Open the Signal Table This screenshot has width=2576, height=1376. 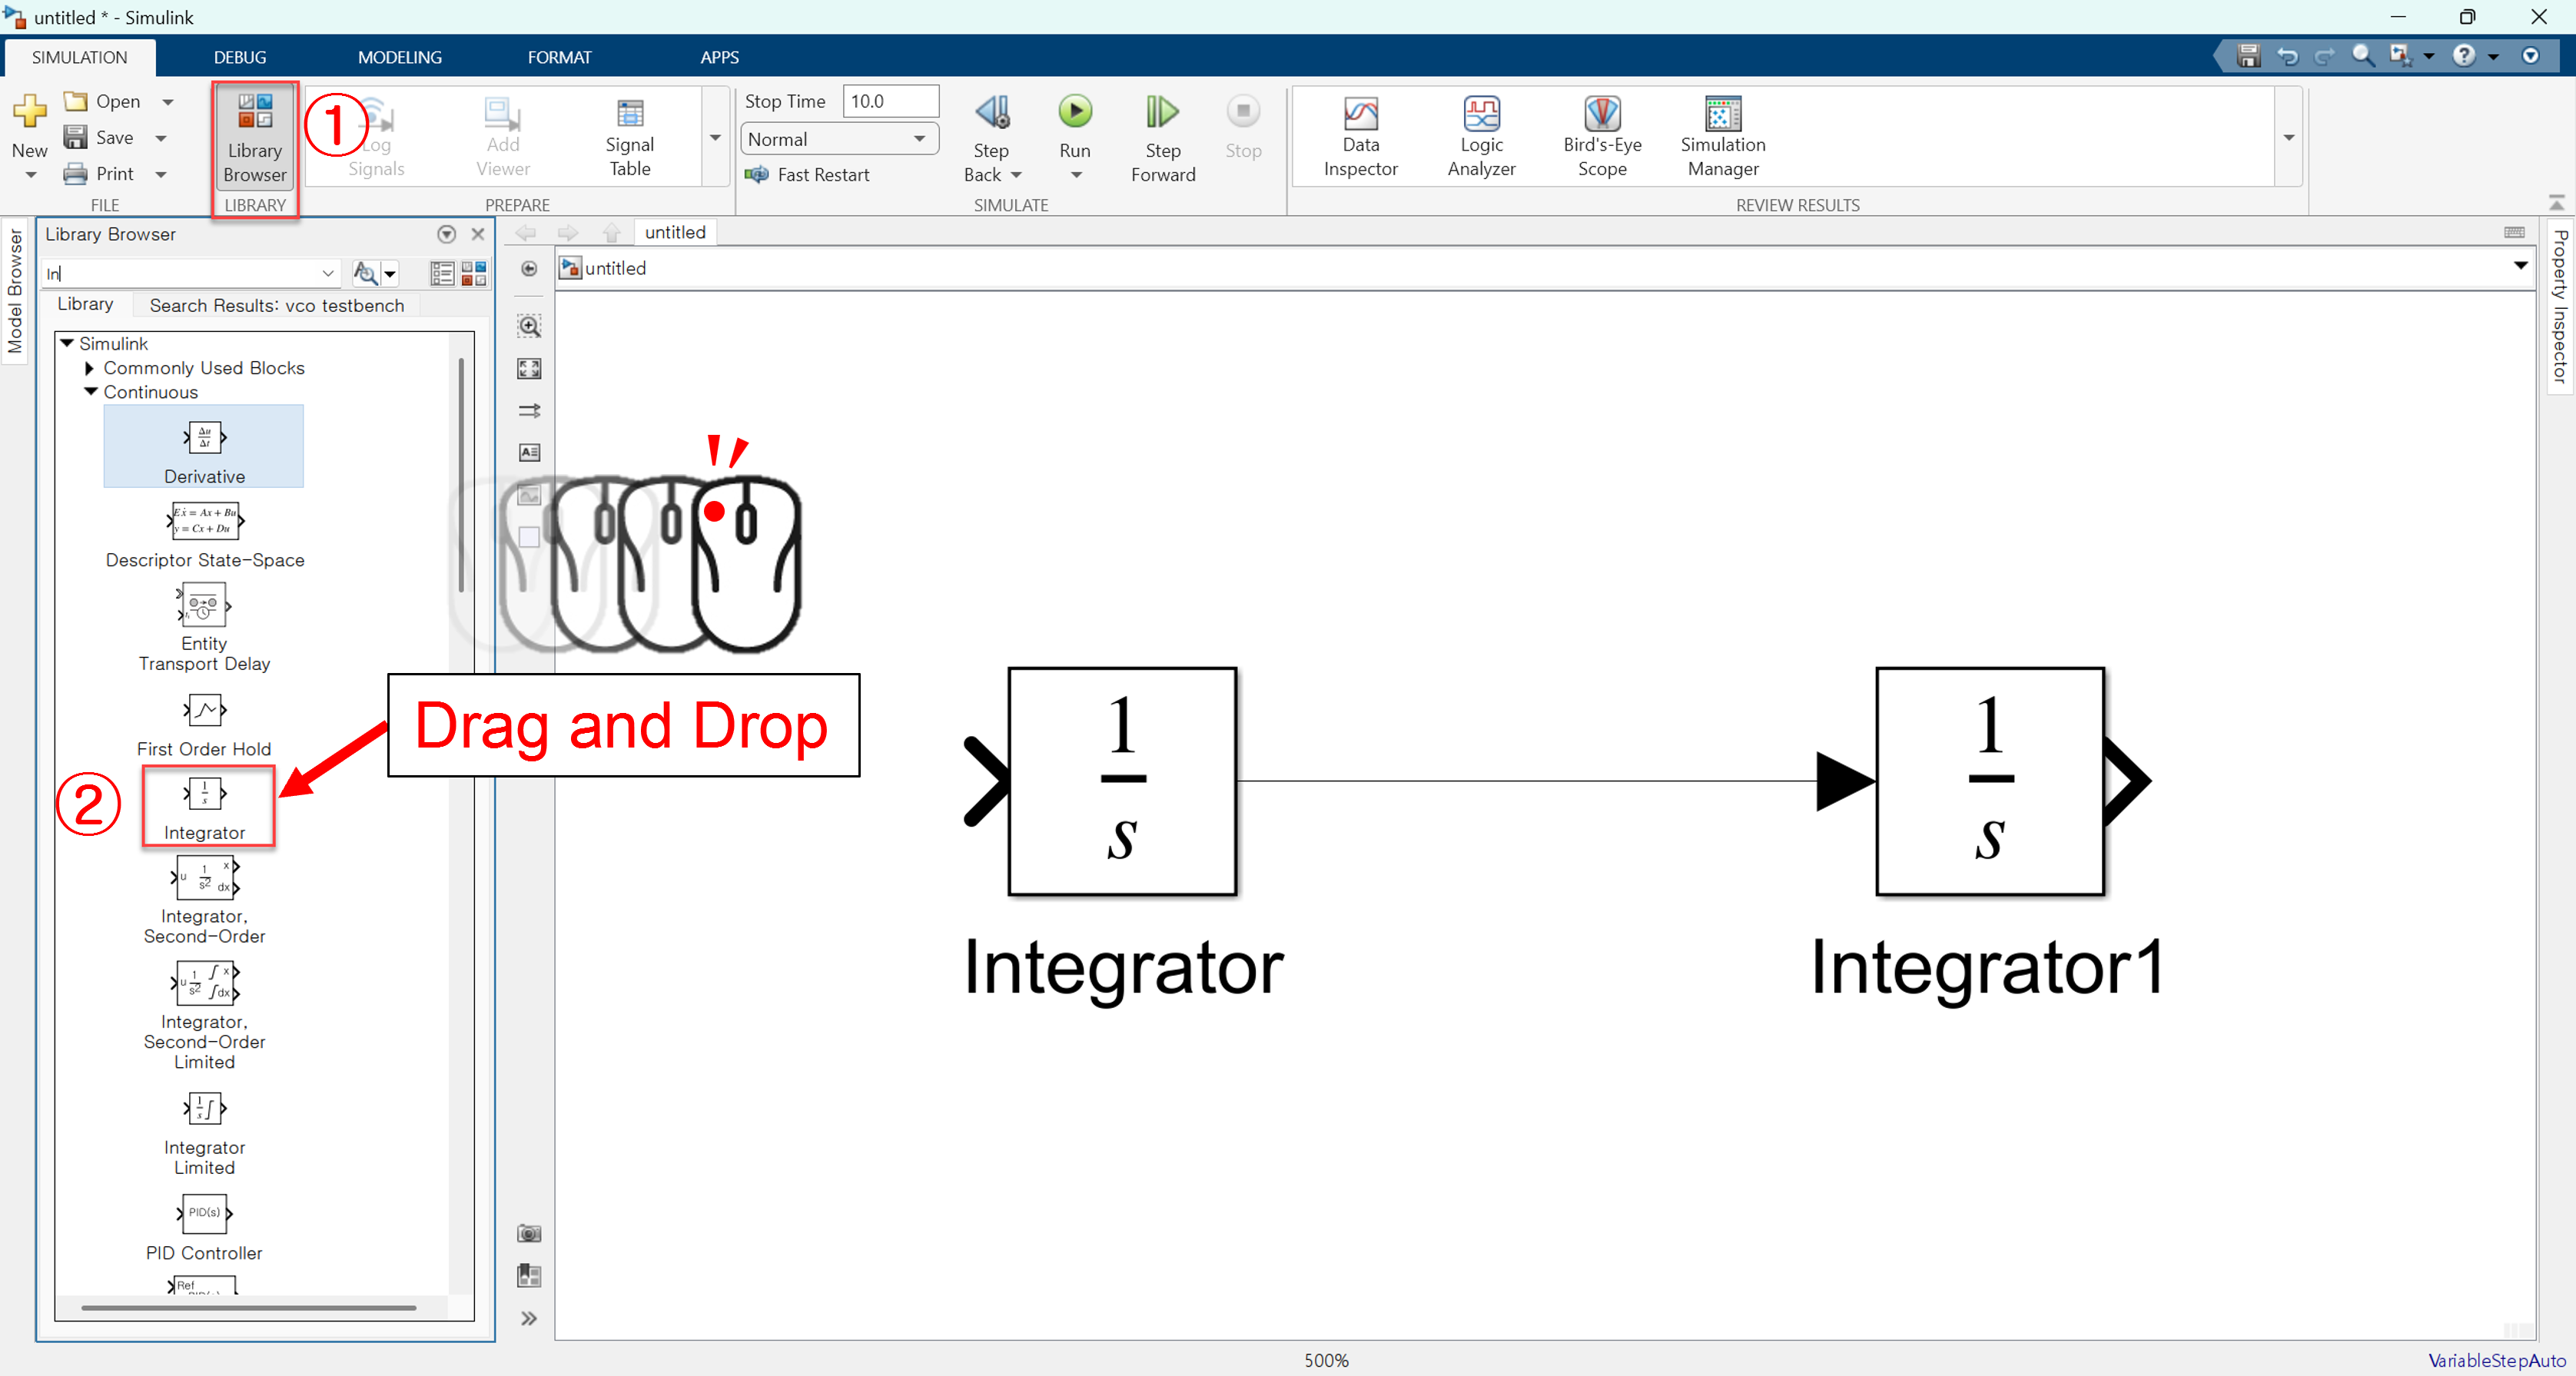(630, 137)
